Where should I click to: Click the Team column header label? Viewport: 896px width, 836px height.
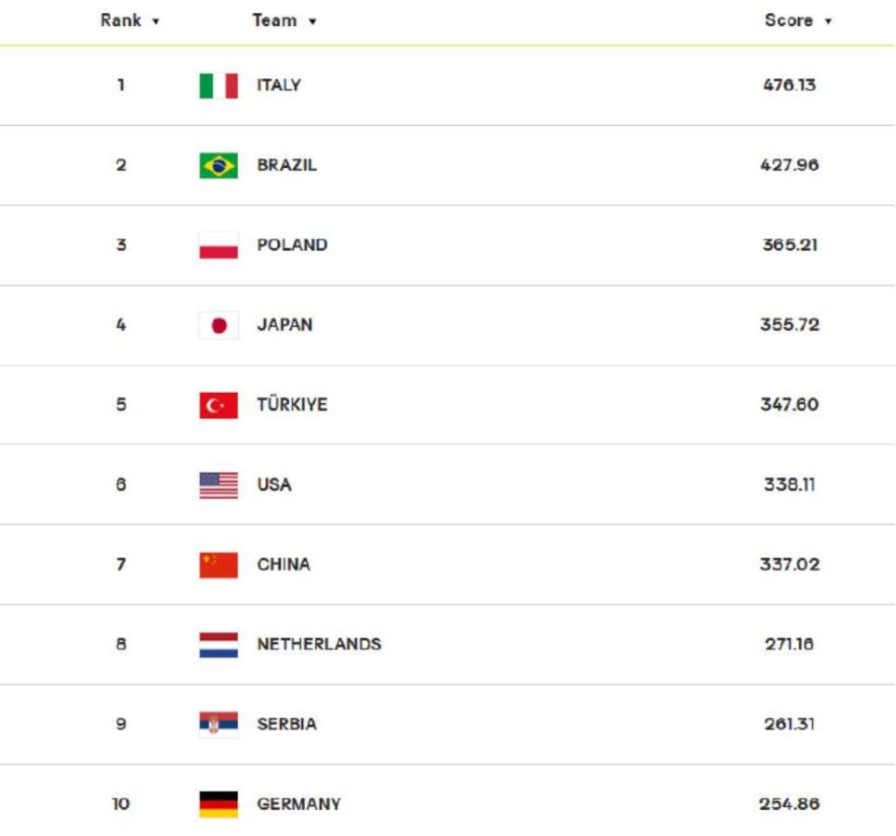tap(274, 21)
